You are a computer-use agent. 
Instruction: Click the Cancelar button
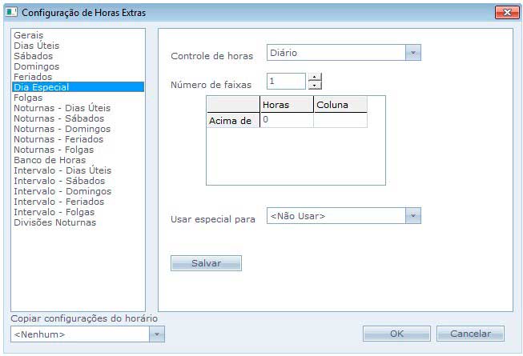469,334
